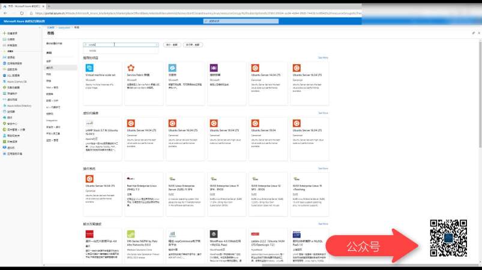The image size is (482, 270).
Task: Click the browser back arrow
Action: tap(5, 13)
